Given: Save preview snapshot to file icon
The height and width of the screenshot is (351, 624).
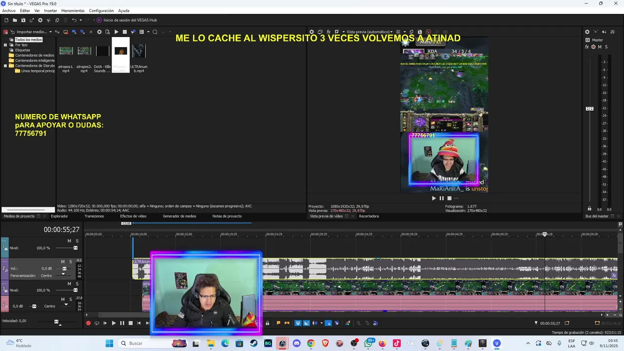Looking at the screenshot, I should click(x=420, y=32).
